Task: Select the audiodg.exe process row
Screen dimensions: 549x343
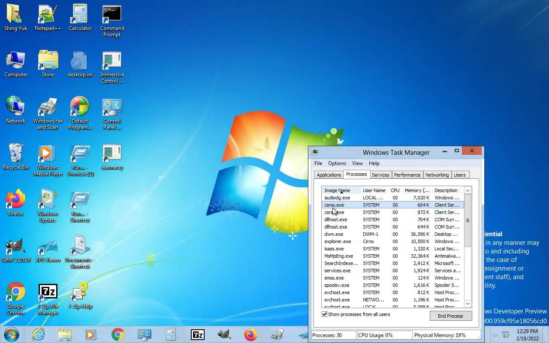Action: click(393, 198)
